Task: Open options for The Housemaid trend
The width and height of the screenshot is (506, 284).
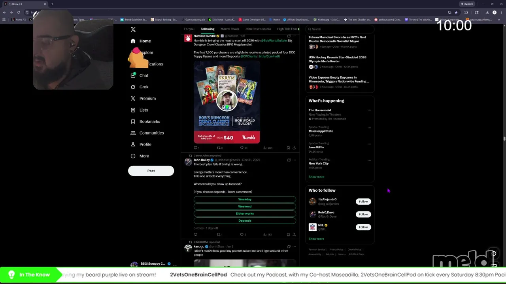Action: [369, 110]
